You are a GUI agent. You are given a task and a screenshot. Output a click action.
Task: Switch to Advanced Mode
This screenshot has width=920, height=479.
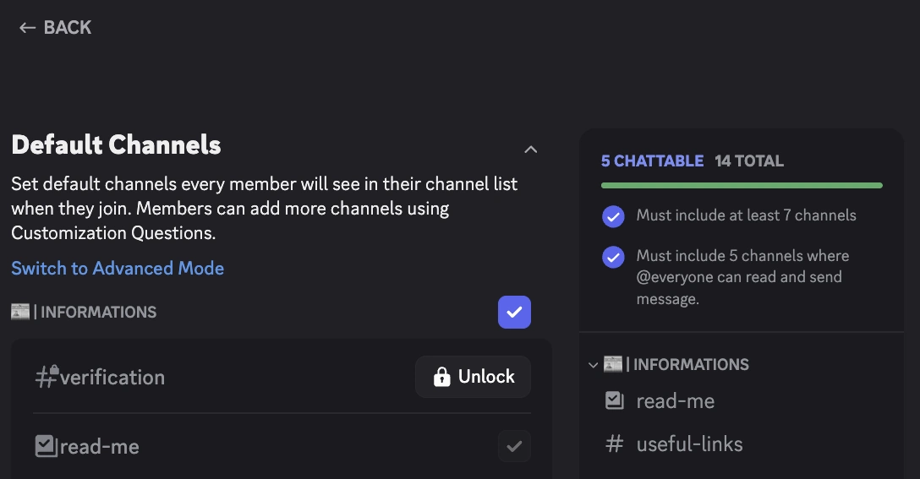tap(118, 269)
